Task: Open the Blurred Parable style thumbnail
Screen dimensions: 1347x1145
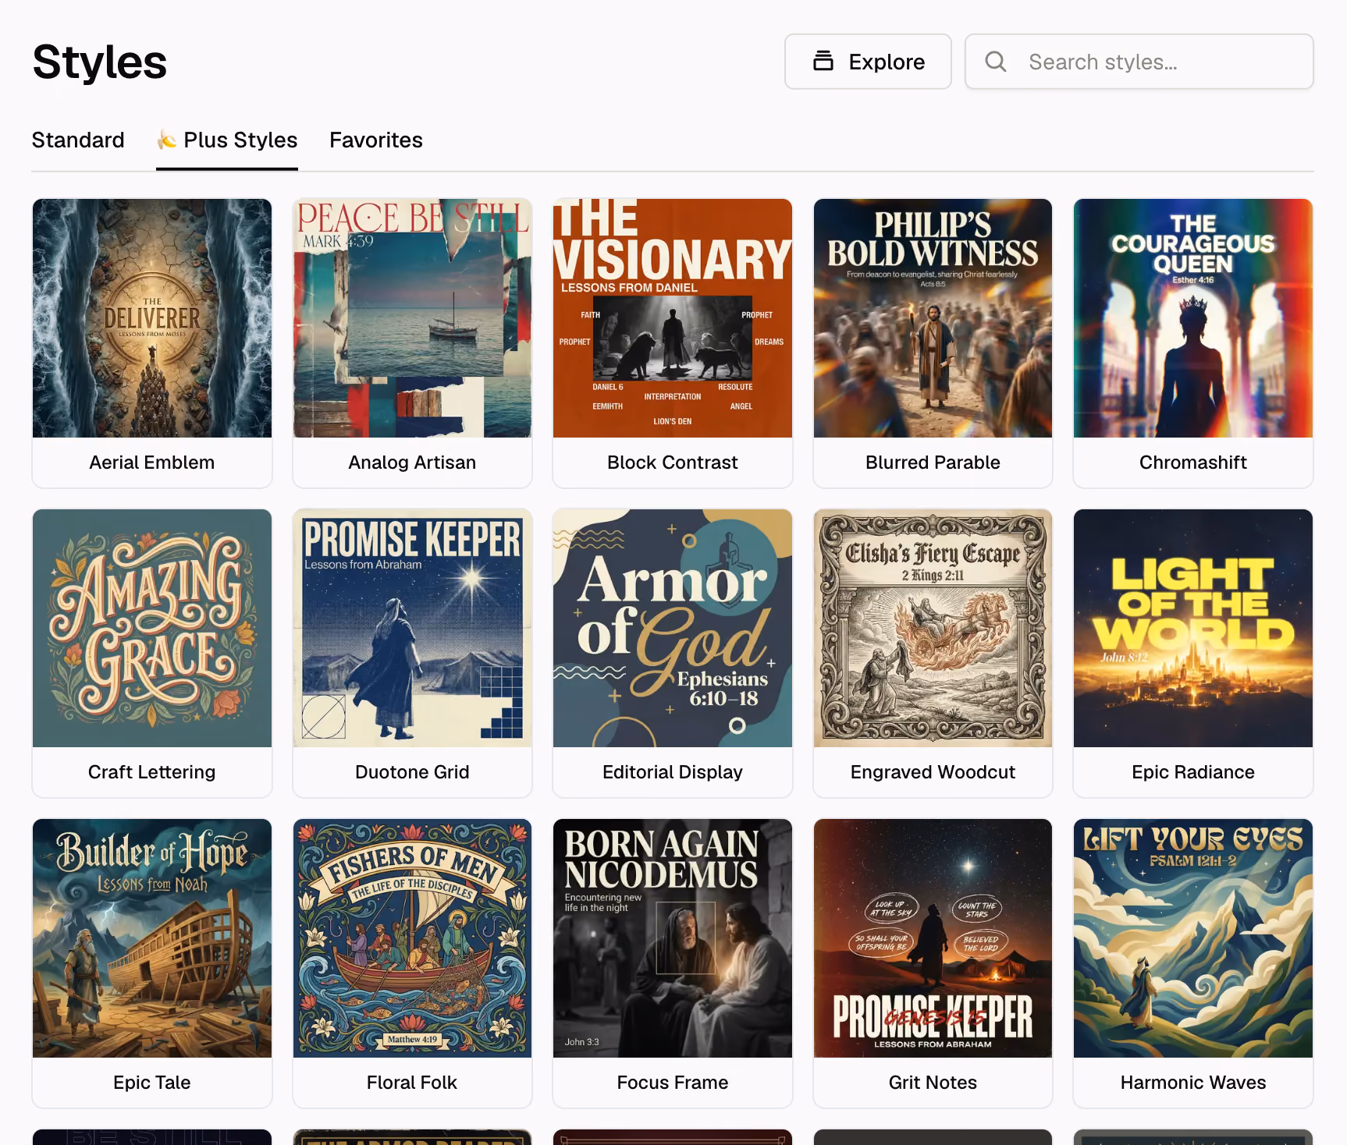Action: [933, 318]
